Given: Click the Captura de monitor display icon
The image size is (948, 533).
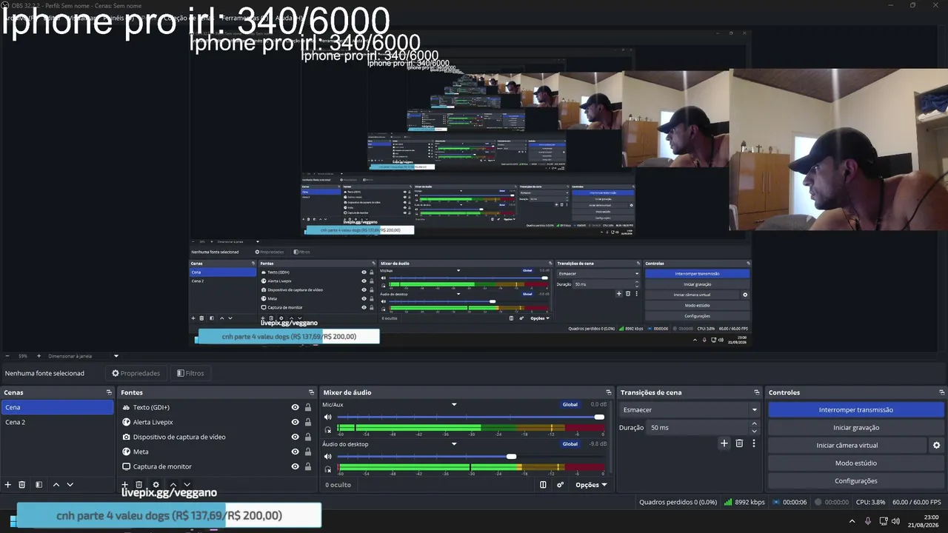Looking at the screenshot, I should tap(126, 466).
